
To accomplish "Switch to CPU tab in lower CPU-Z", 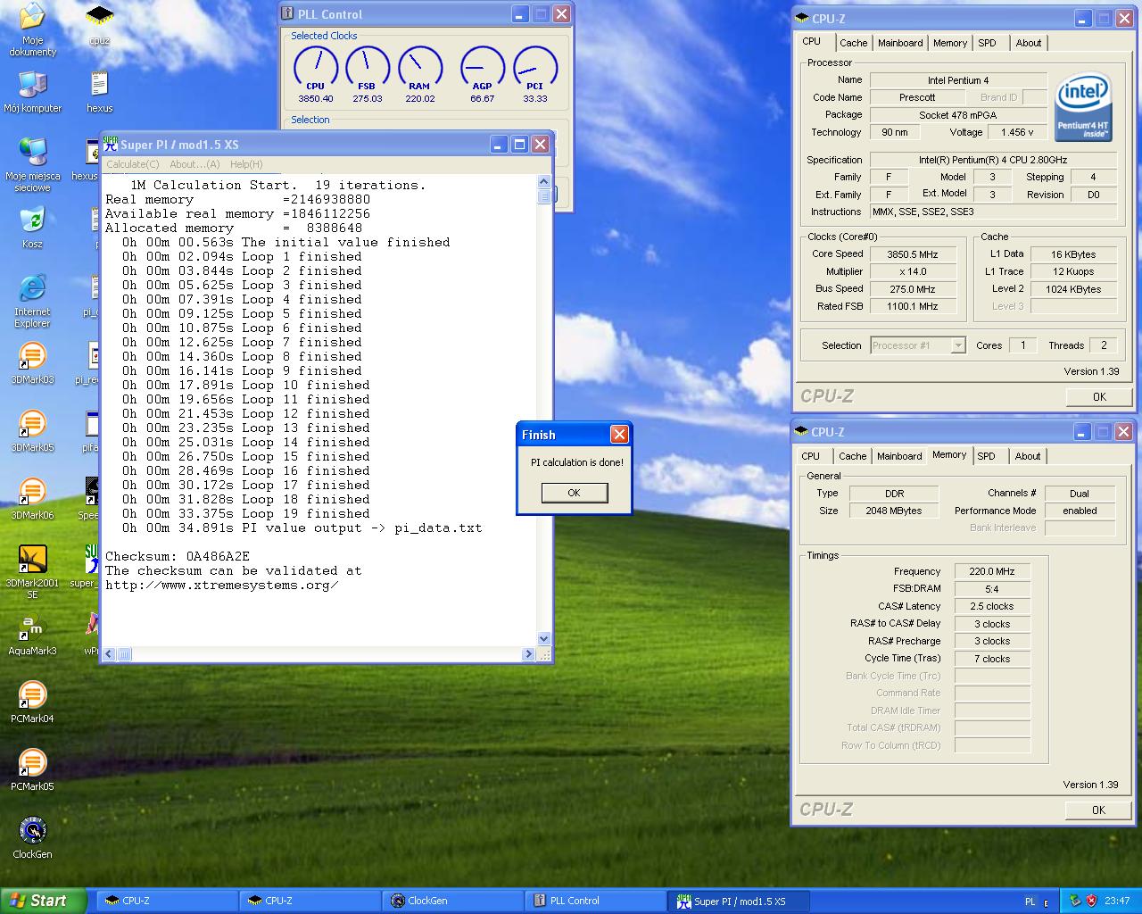I will click(811, 456).
